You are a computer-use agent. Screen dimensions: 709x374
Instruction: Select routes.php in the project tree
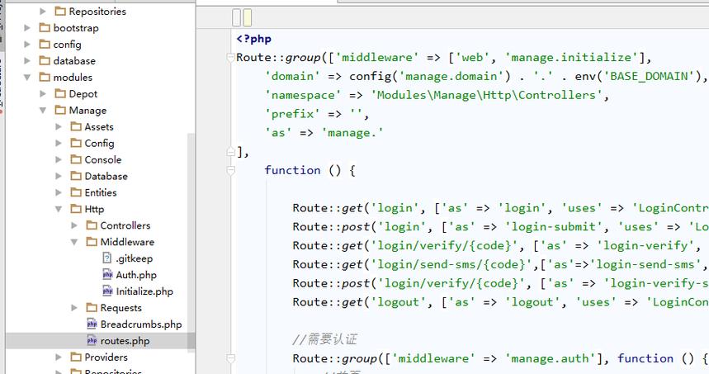tap(125, 340)
